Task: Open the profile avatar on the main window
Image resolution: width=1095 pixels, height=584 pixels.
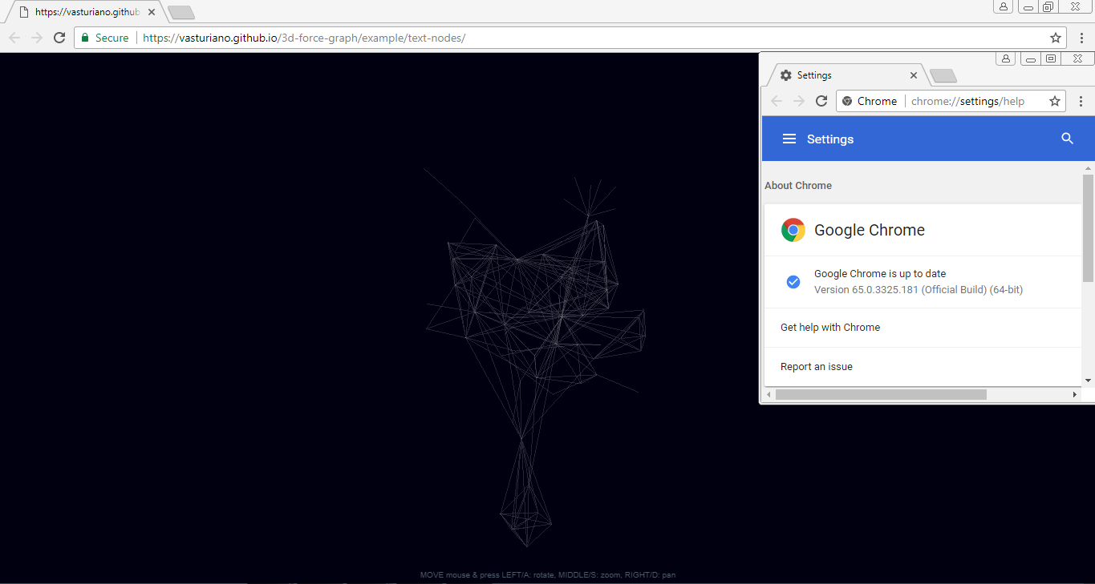Action: click(x=1003, y=6)
